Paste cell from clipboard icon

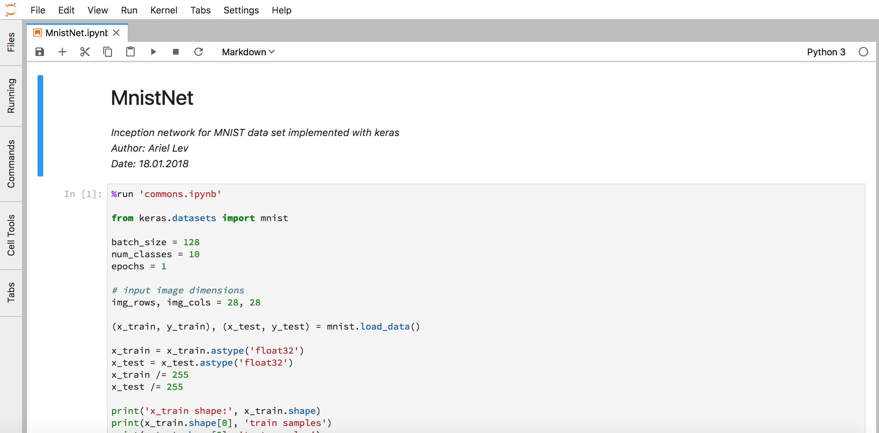tap(130, 52)
